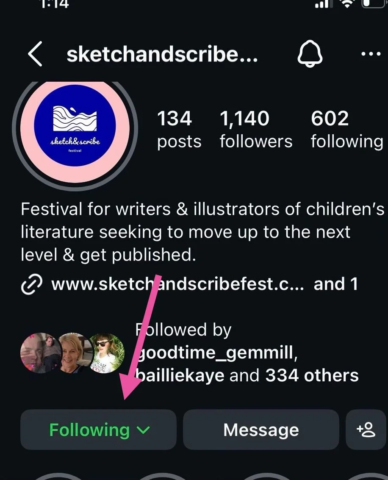Tap the add-person suggestions icon
388x480 pixels.
(x=366, y=430)
